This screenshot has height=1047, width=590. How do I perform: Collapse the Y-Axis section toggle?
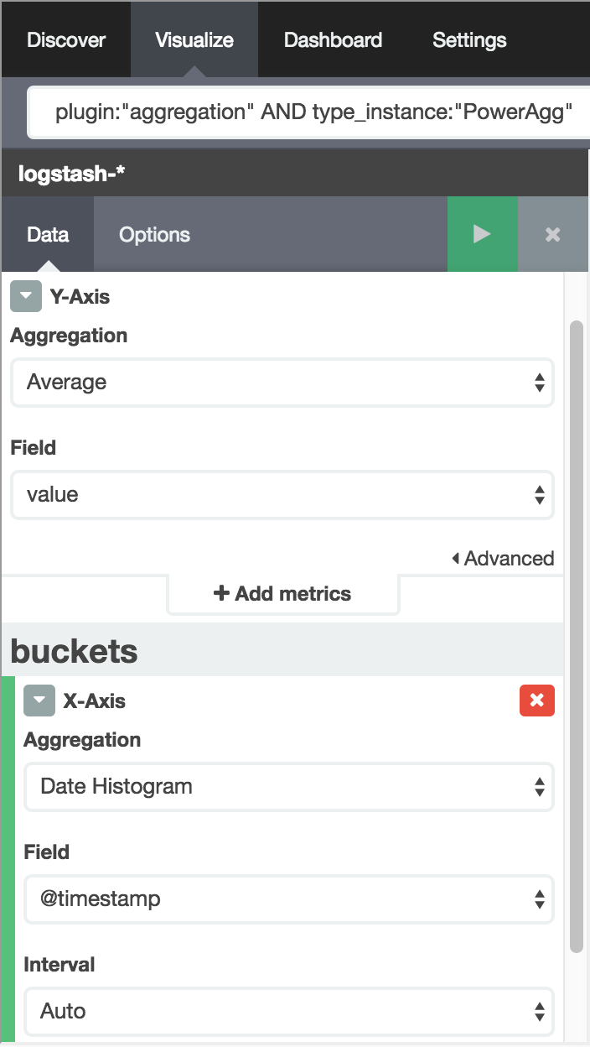click(x=26, y=296)
